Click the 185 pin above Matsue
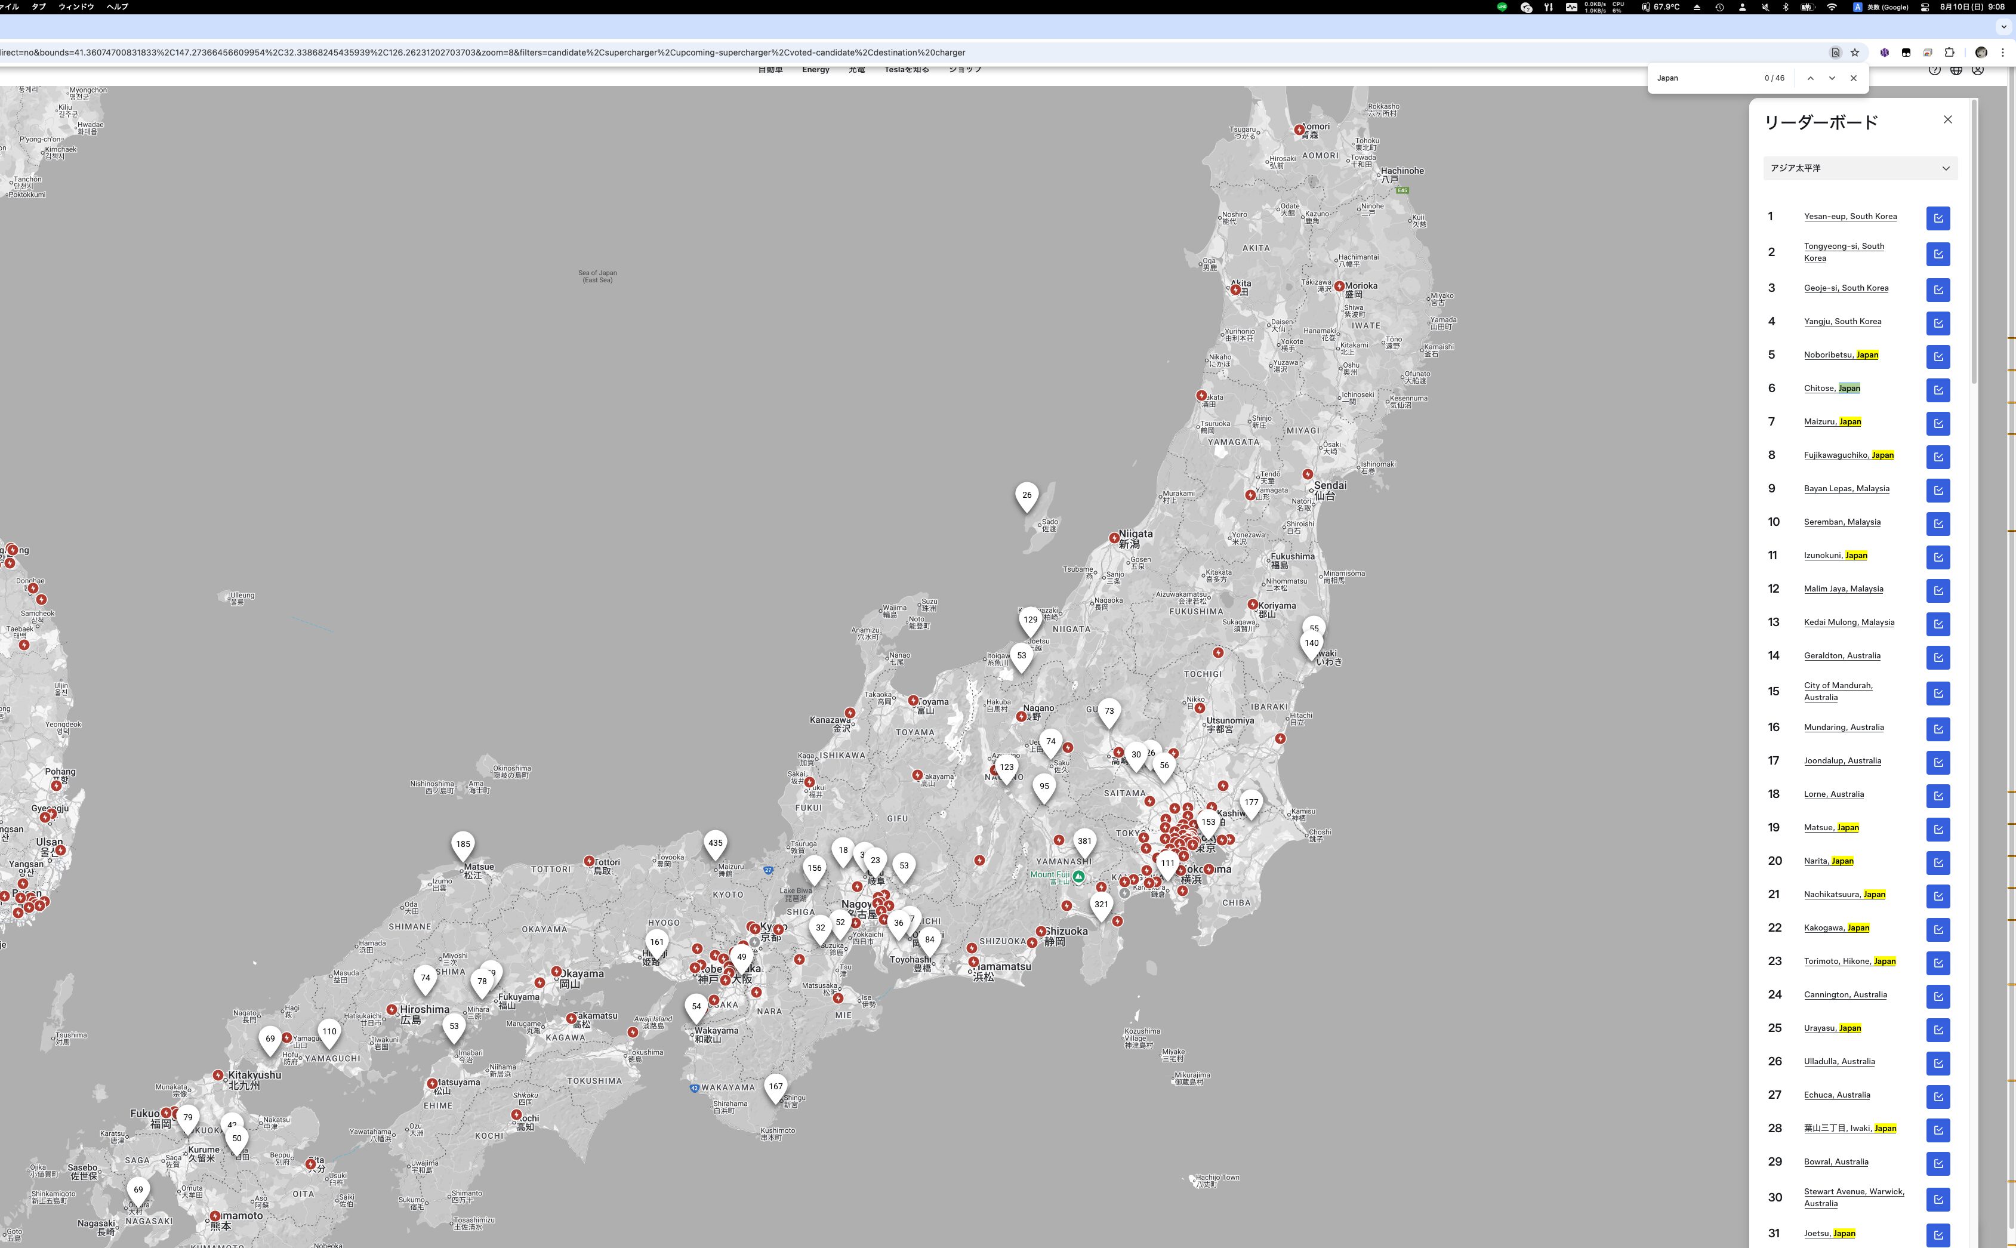2016x1248 pixels. tap(463, 845)
